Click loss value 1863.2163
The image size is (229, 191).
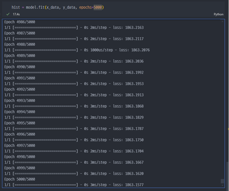134,28
